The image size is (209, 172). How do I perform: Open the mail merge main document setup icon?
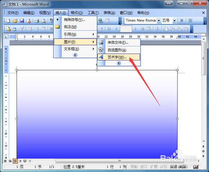coord(8,29)
